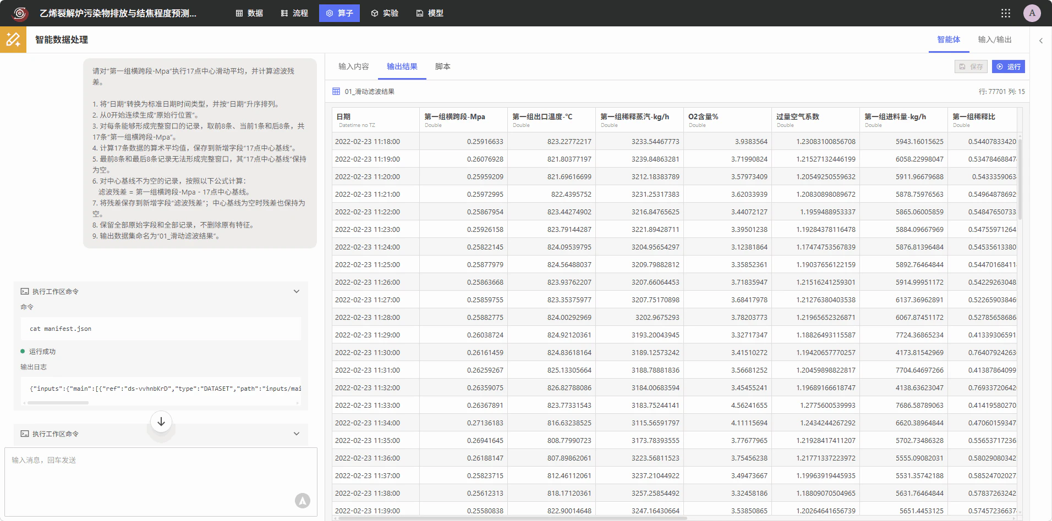Viewport: 1052px width, 521px height.
Task: Click the 日期 column header
Action: [x=376, y=120]
